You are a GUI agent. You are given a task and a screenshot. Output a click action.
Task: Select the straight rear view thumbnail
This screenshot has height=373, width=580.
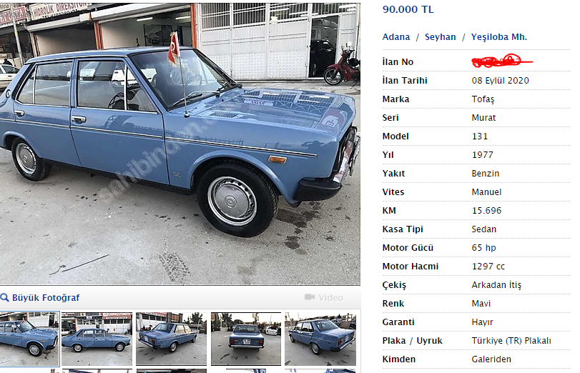246,339
